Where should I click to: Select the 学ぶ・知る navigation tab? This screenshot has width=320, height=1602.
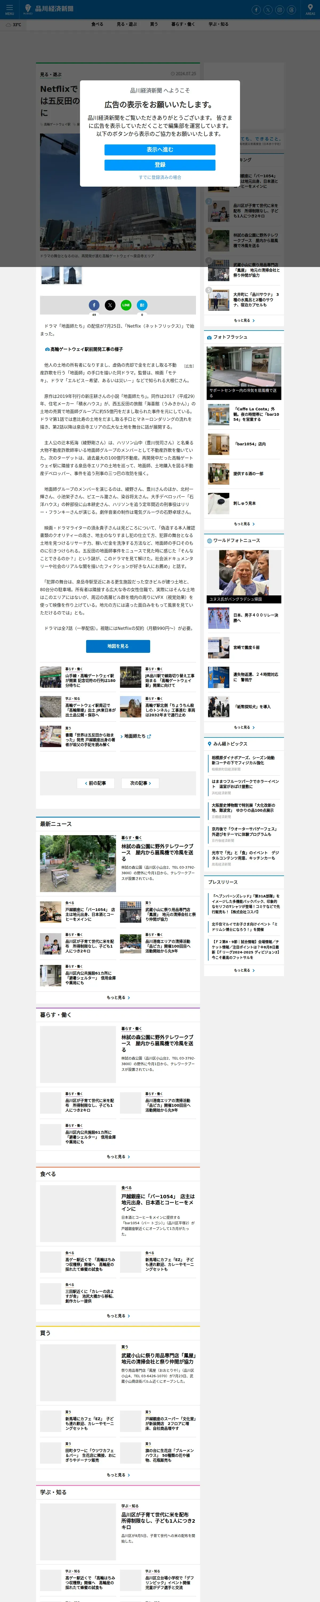[x=218, y=24]
